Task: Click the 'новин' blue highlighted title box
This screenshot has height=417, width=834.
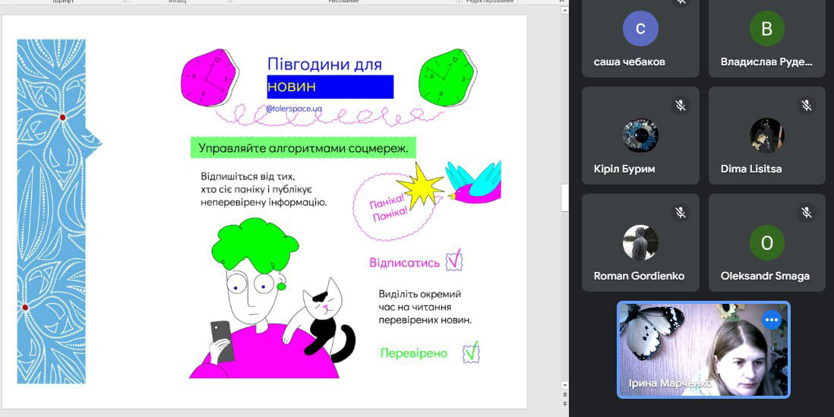Action: (330, 87)
